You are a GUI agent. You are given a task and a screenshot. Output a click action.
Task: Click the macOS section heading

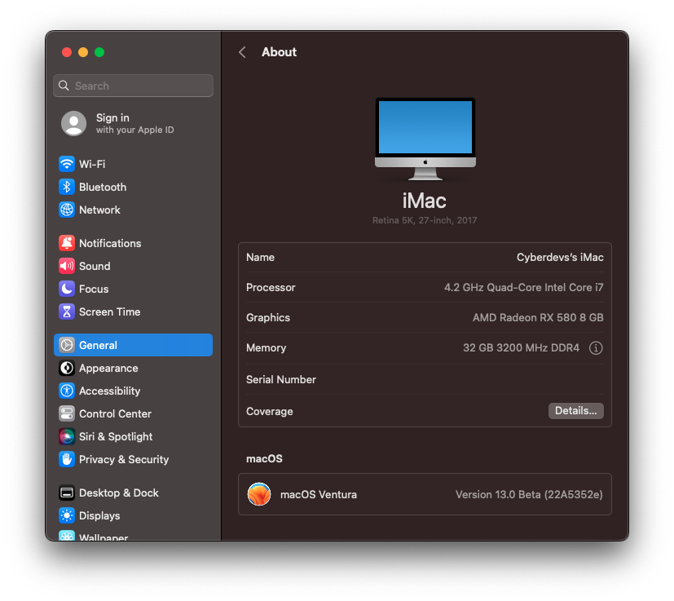click(264, 458)
